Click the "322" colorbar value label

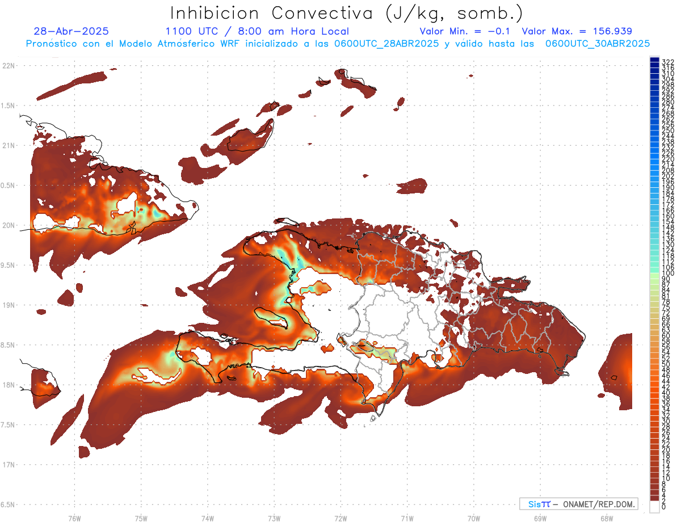coord(668,62)
